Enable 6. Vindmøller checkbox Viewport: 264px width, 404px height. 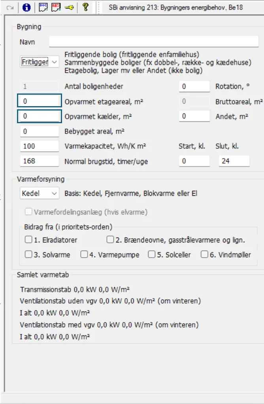(204, 254)
